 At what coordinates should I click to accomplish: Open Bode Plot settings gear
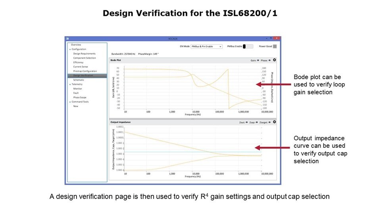(274, 60)
